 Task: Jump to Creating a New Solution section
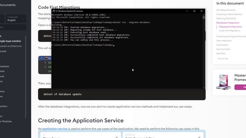tap(229, 14)
